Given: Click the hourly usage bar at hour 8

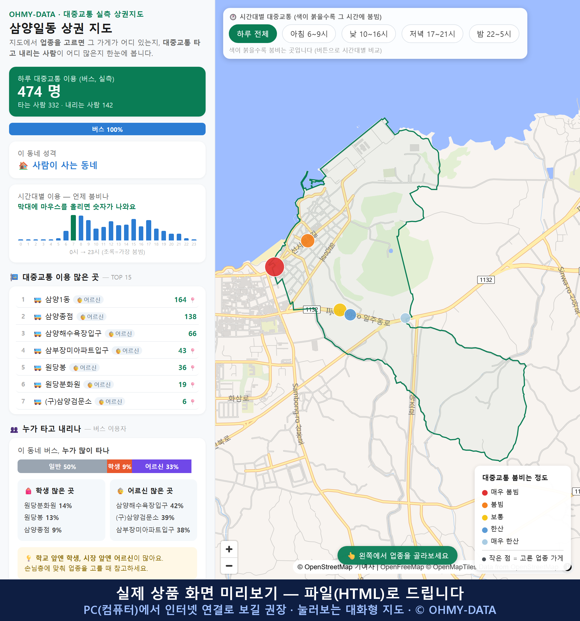Looking at the screenshot, I should click(x=81, y=228).
